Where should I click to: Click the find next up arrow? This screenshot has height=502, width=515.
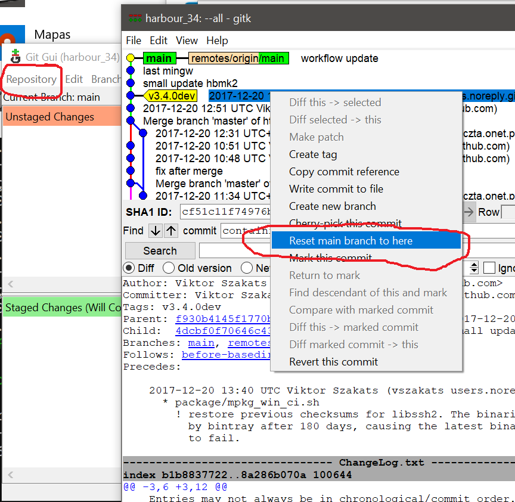point(171,231)
